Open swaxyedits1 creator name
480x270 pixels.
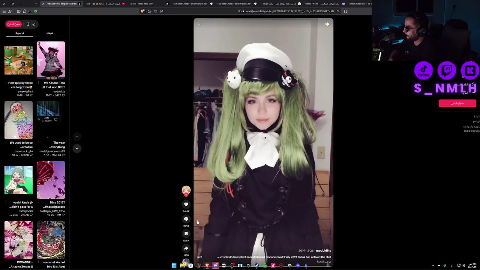point(25,91)
